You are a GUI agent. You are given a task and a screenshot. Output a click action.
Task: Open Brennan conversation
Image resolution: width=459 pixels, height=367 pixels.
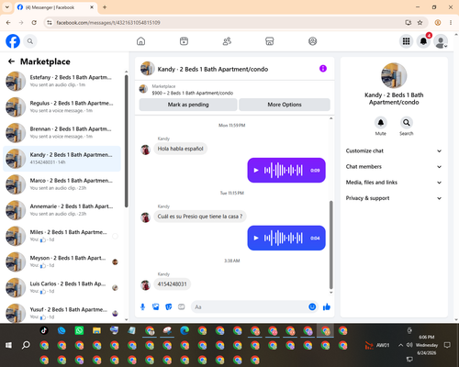click(62, 133)
